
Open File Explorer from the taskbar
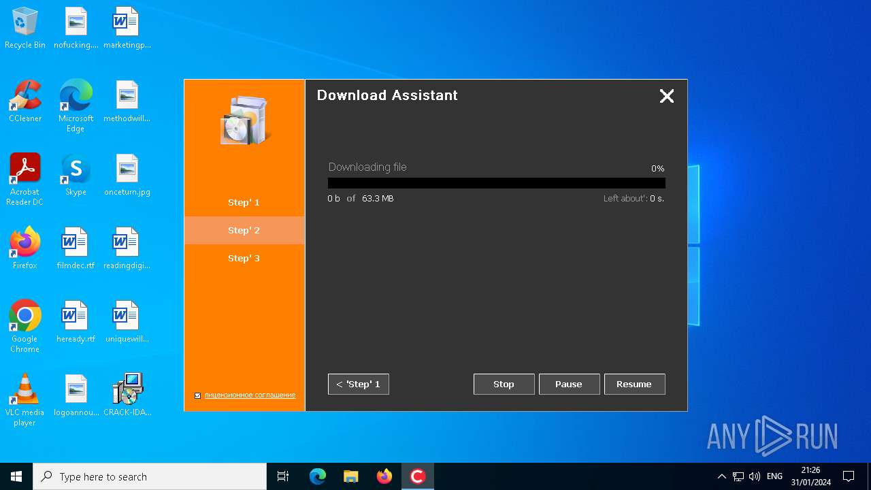[x=351, y=476]
